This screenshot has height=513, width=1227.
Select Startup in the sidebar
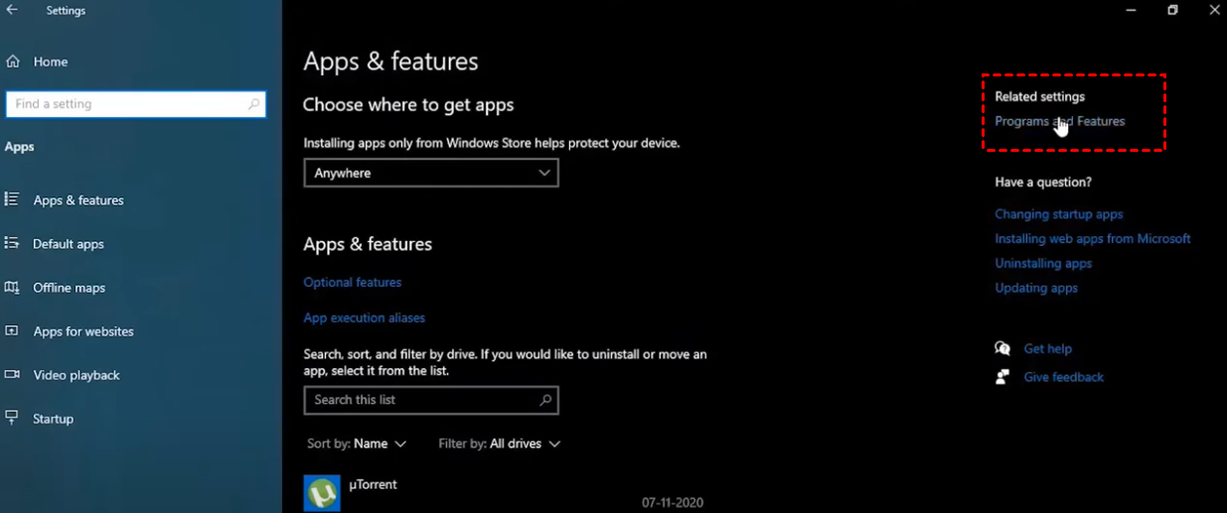53,419
